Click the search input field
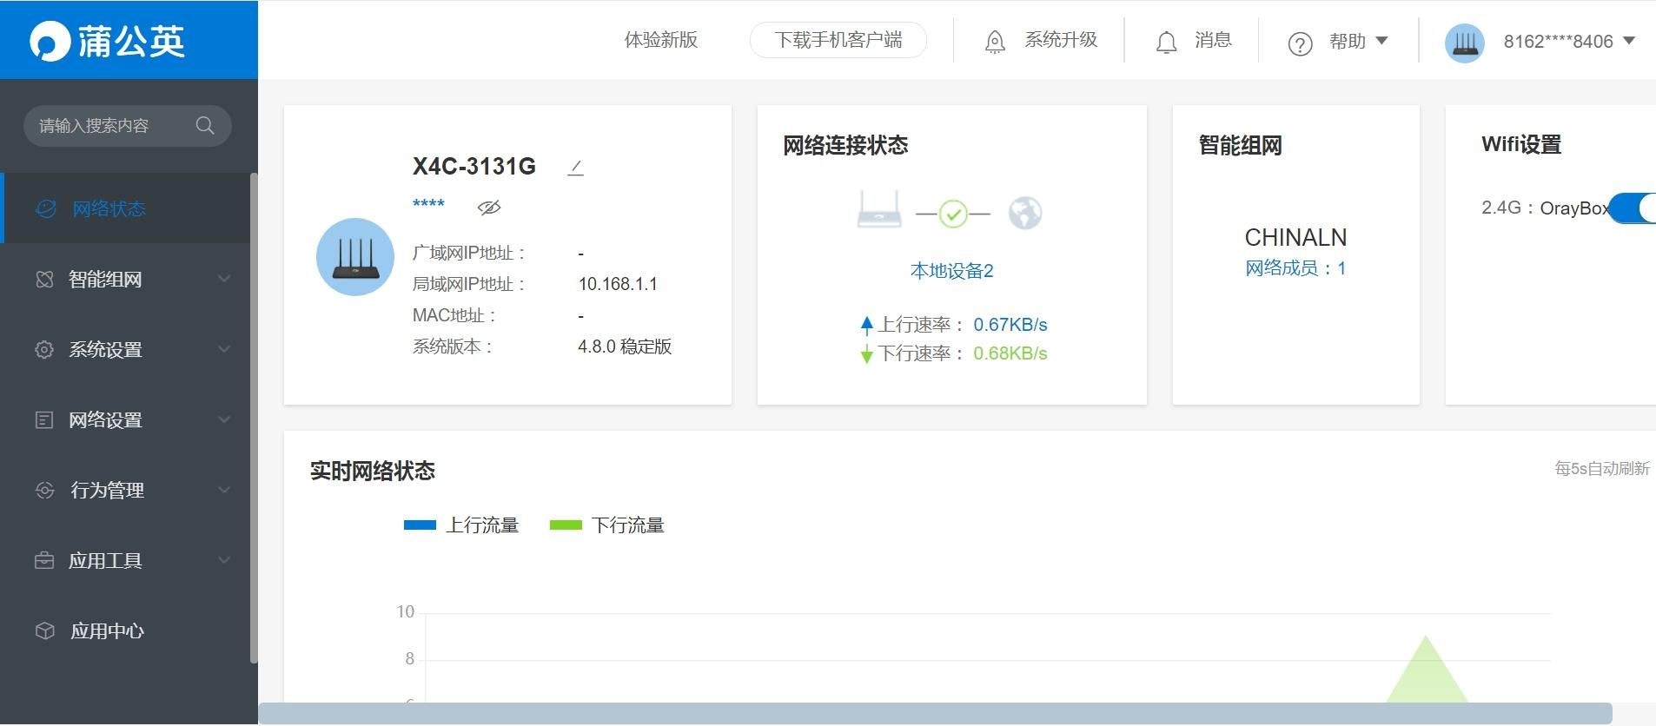 pyautogui.click(x=109, y=126)
